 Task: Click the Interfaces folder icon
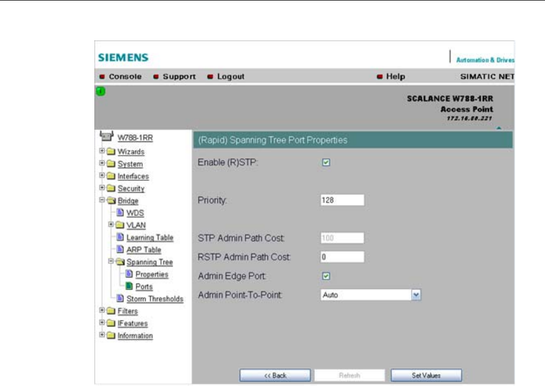point(111,176)
